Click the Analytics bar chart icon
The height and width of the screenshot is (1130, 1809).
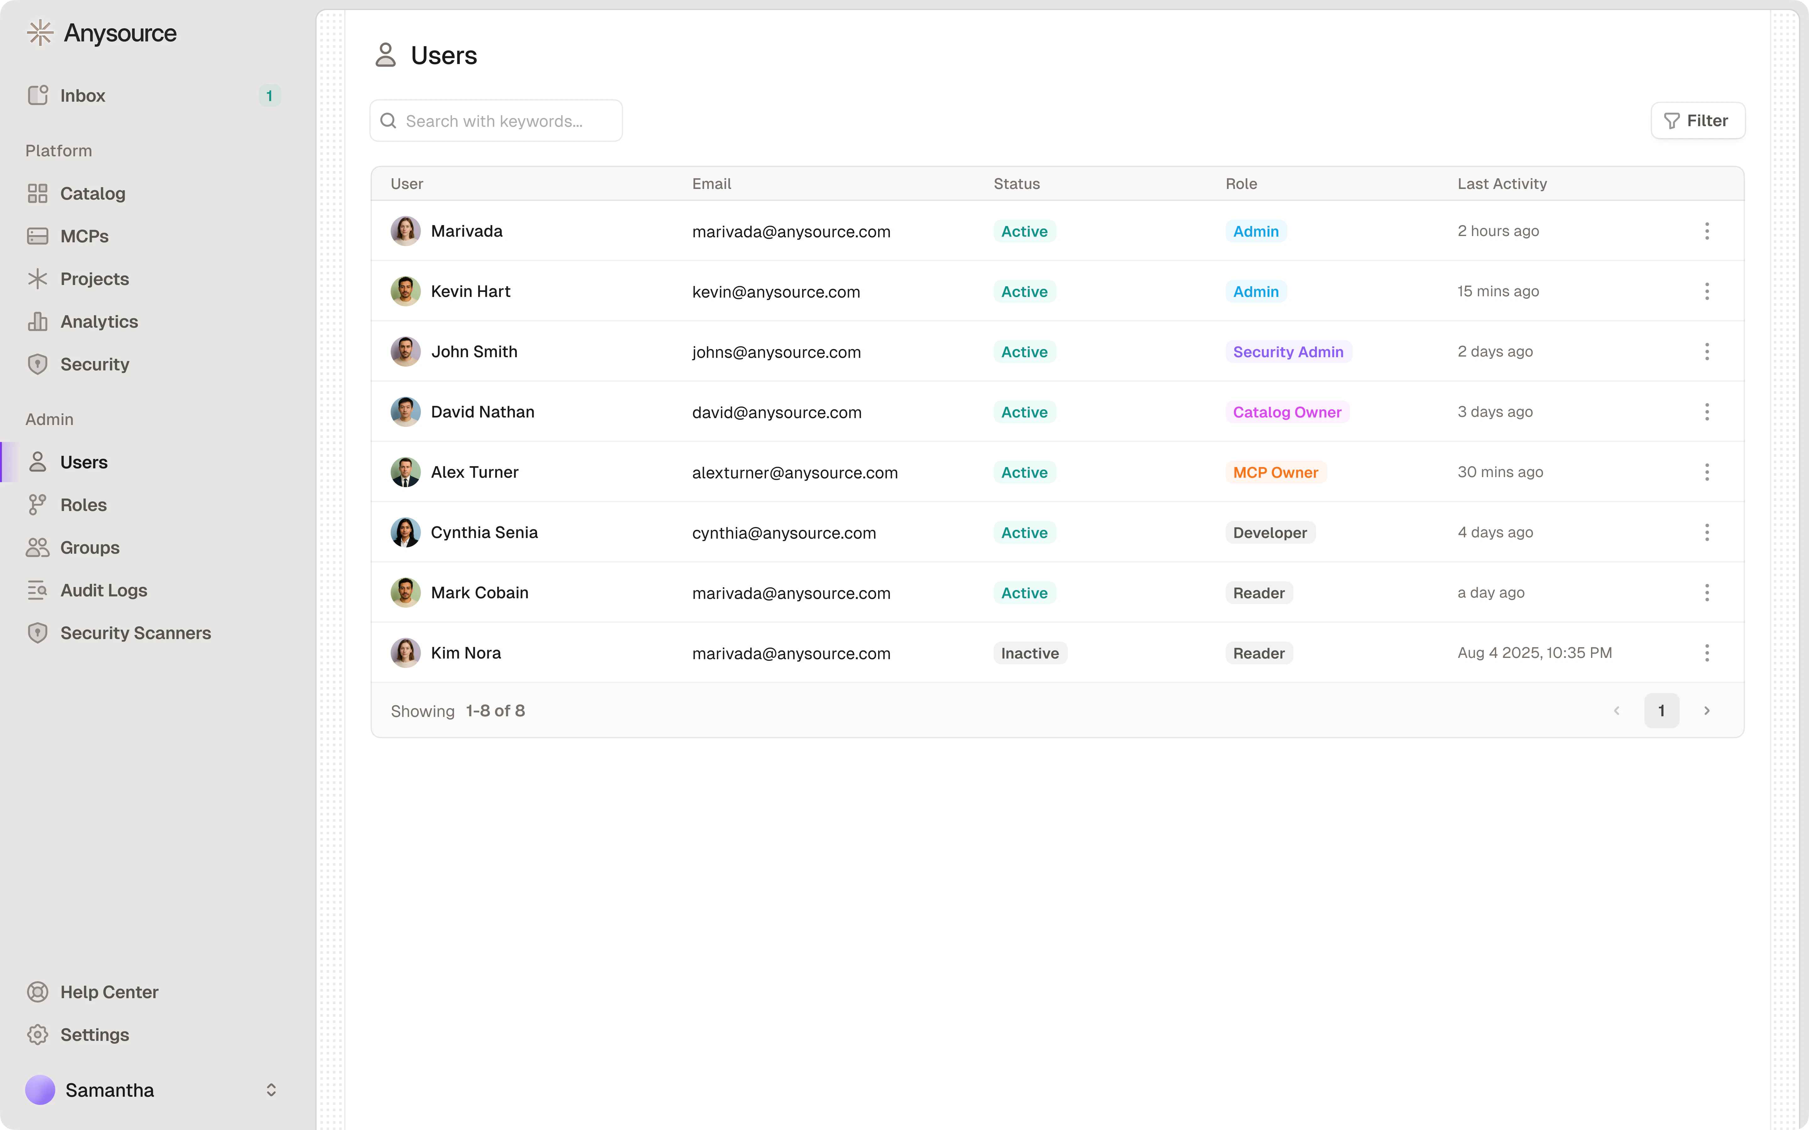37,321
